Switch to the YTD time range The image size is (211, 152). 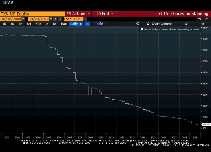click(x=38, y=24)
